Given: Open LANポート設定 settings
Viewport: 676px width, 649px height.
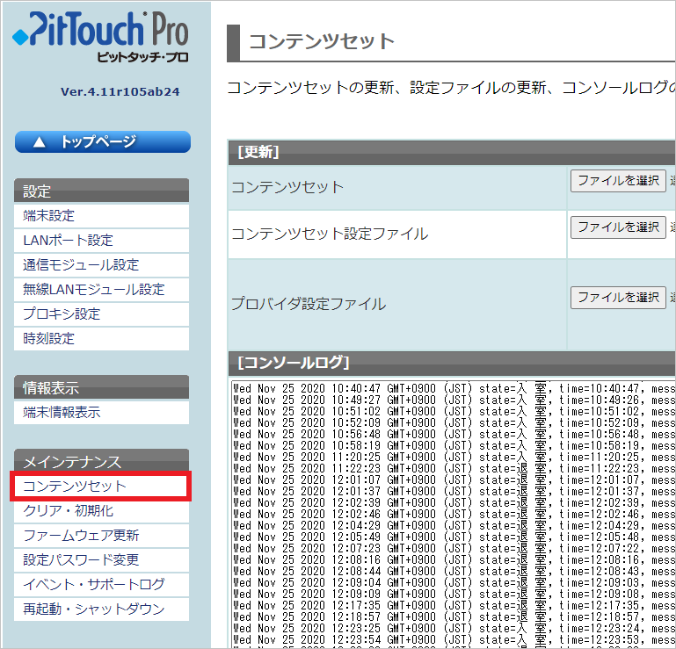Looking at the screenshot, I should tap(68, 241).
